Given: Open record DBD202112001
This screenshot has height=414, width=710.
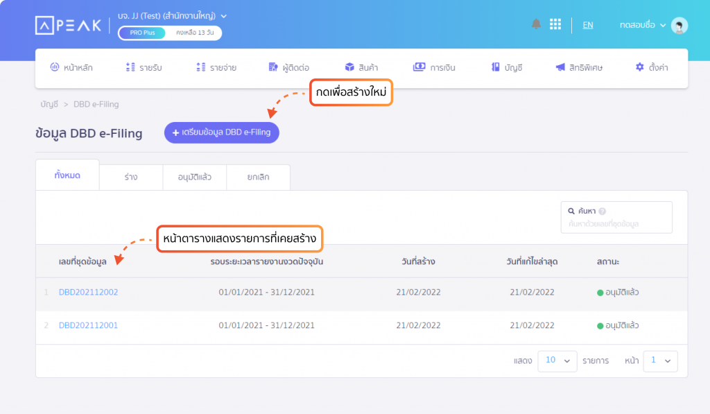Looking at the screenshot, I should 88,325.
